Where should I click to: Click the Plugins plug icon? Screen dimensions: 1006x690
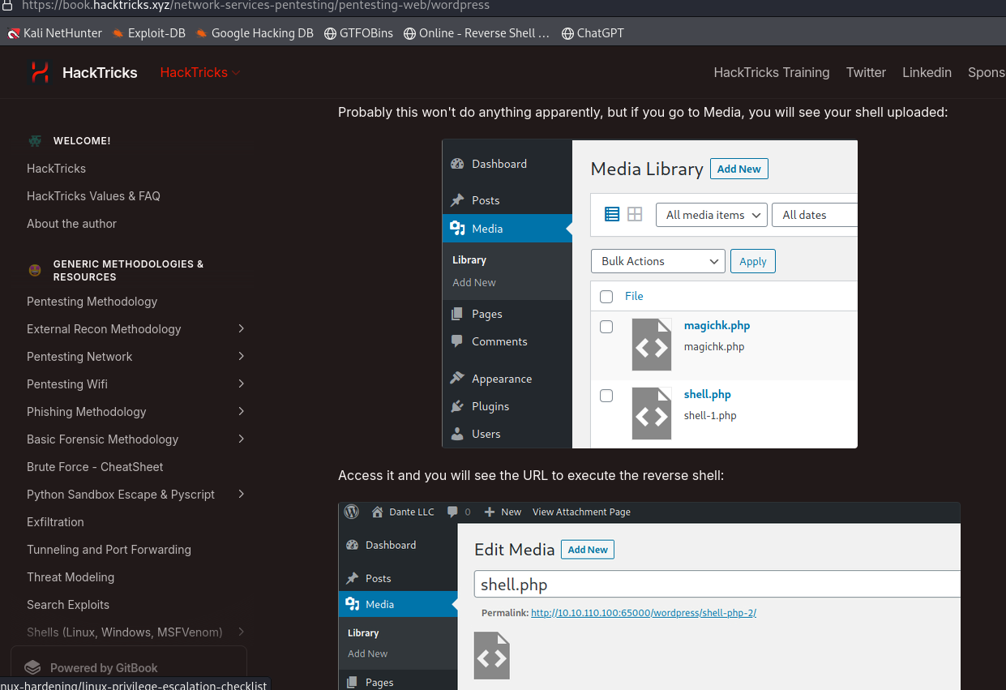[x=457, y=406]
